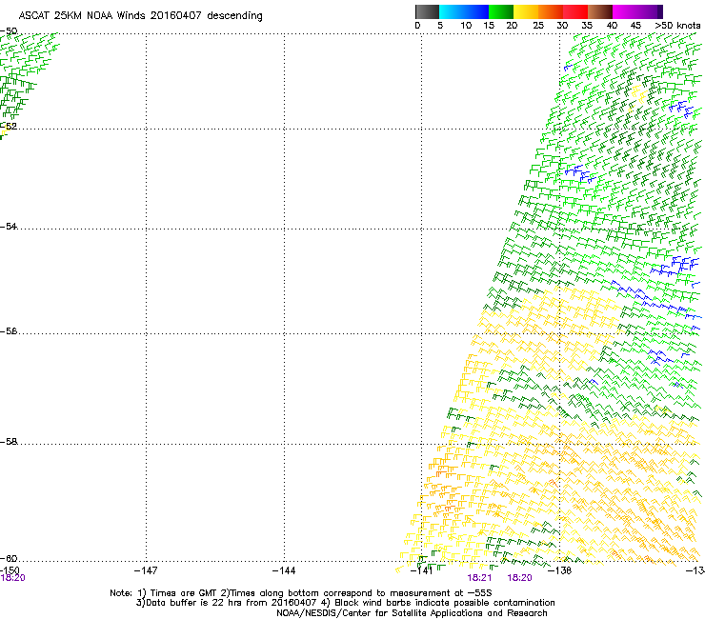Viewport: 705px width, 619px height.
Task: Click the latitude label -54
Action: [9, 226]
